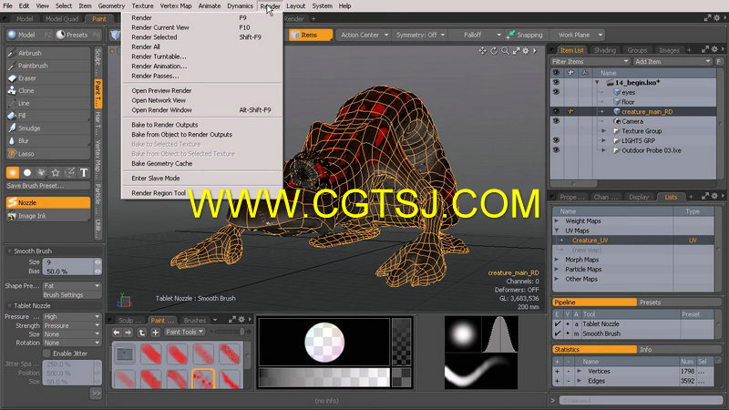Image resolution: width=729 pixels, height=410 pixels.
Task: Choose Bake Geometry Cache menu entry
Action: point(162,164)
